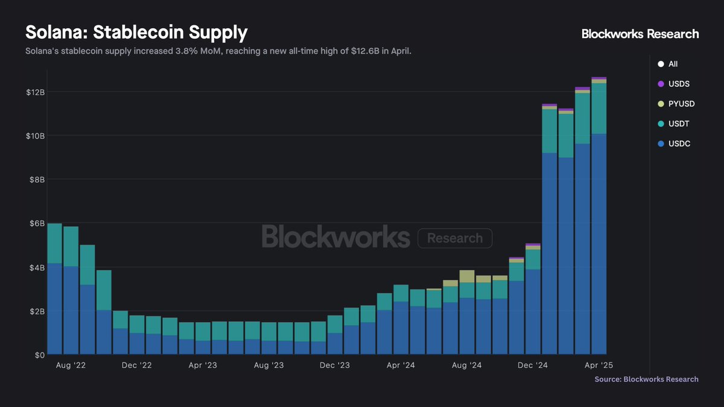This screenshot has width=724, height=407.
Task: Click the $6B y-axis label
Action: pyautogui.click(x=36, y=223)
